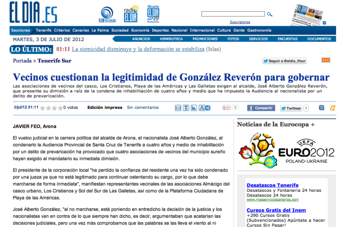Screen dimensions: 342x227
Task: Click the Google +1 button
Action: coord(227,108)
